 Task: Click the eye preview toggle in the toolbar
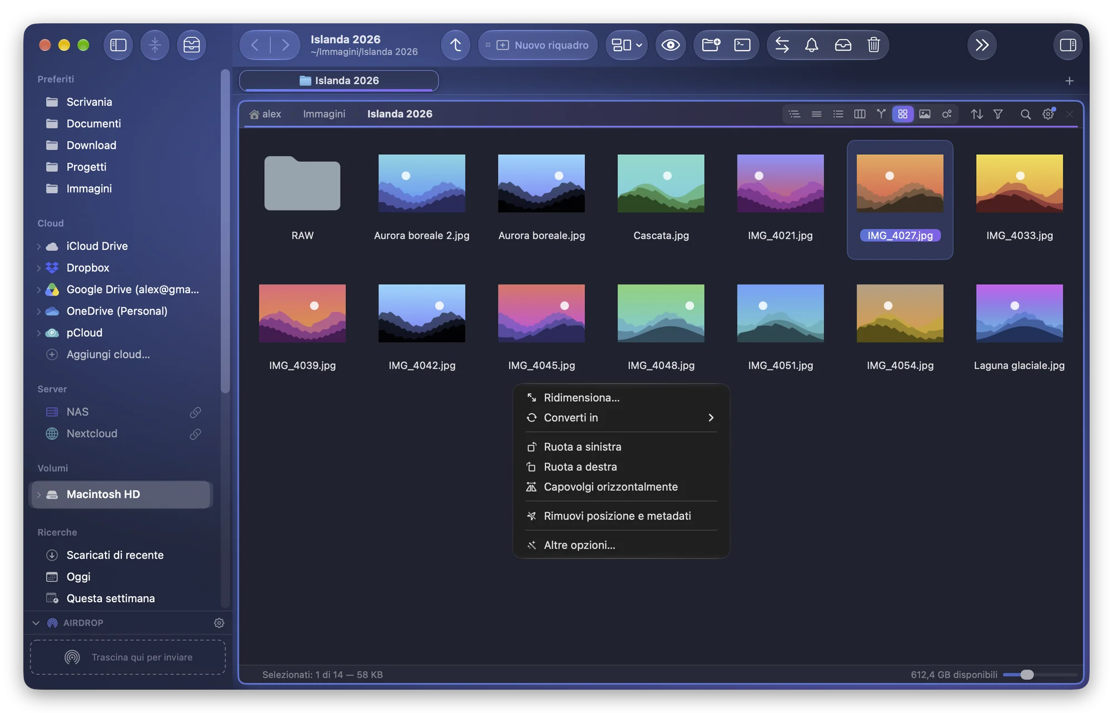click(670, 45)
